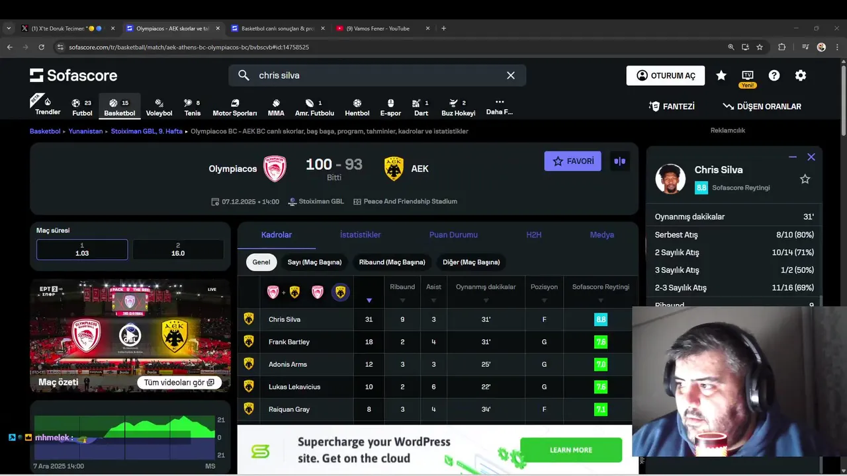
Task: Expand the Daha F... more sports menu
Action: click(500, 107)
